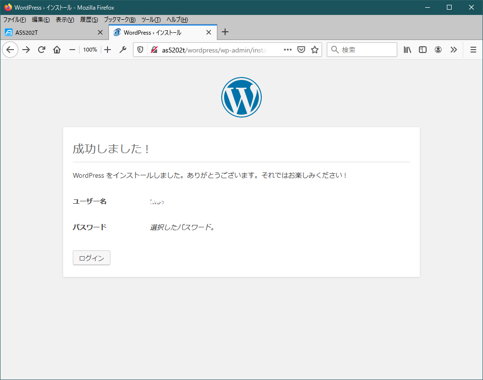Open 履歴(S) menu
483x380 pixels.
coord(89,20)
